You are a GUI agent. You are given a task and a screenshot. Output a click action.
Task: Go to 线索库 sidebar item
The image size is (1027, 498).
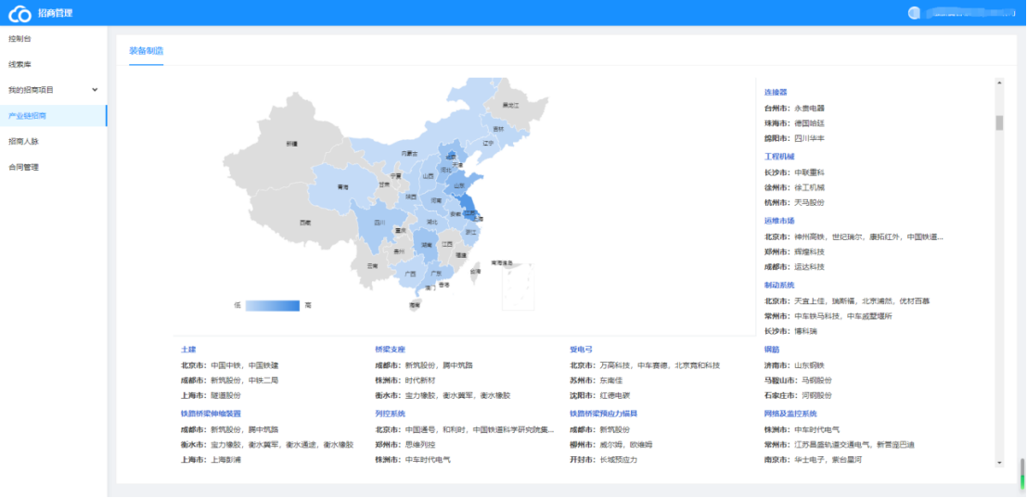coord(19,64)
